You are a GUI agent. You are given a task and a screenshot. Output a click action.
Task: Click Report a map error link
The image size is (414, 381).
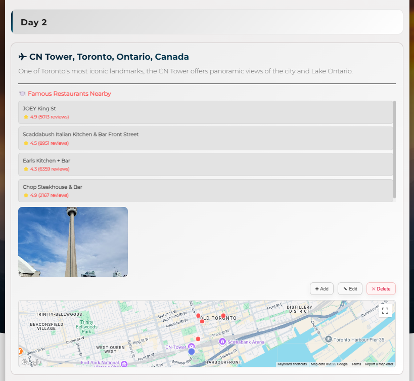379,364
